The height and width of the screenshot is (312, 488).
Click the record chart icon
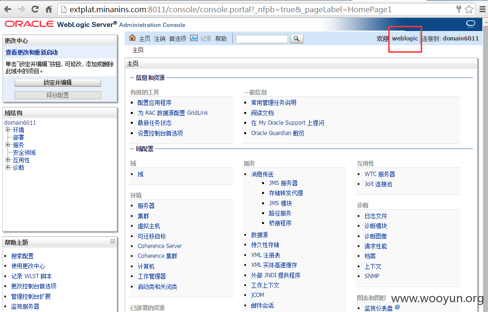(x=194, y=38)
